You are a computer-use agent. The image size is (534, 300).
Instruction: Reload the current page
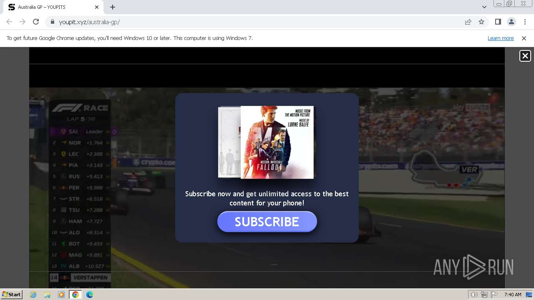click(36, 22)
